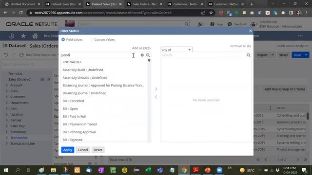Screen dimensions: 312x175
Task: Click the field values list scrollbar thumb
Action: click(x=149, y=60)
